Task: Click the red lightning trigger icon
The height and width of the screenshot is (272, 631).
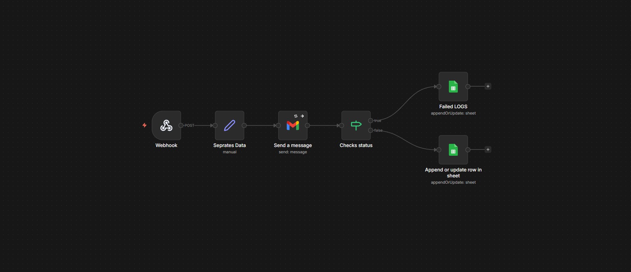Action: click(145, 125)
